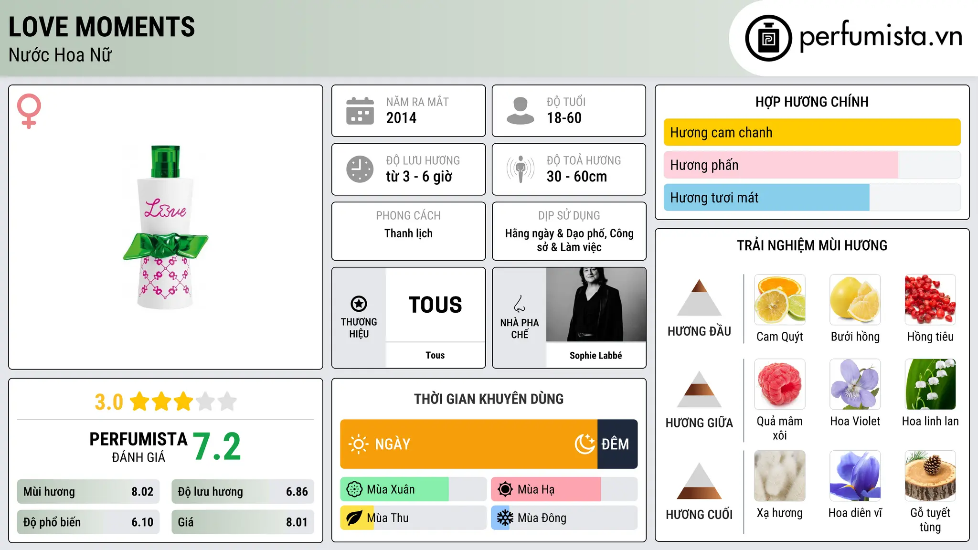Viewport: 978px width, 550px height.
Task: Click the clock icon beside Độ lưu hương
Action: click(360, 169)
